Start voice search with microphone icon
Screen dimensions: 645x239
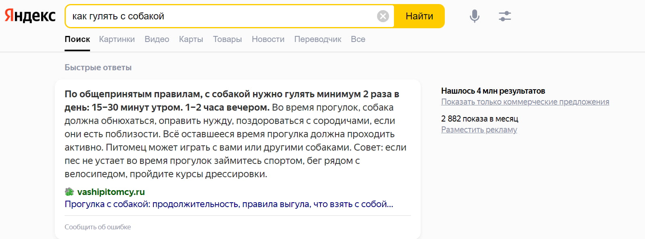pyautogui.click(x=475, y=16)
